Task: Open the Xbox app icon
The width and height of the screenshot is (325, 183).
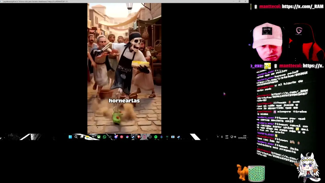Action: [99, 137]
